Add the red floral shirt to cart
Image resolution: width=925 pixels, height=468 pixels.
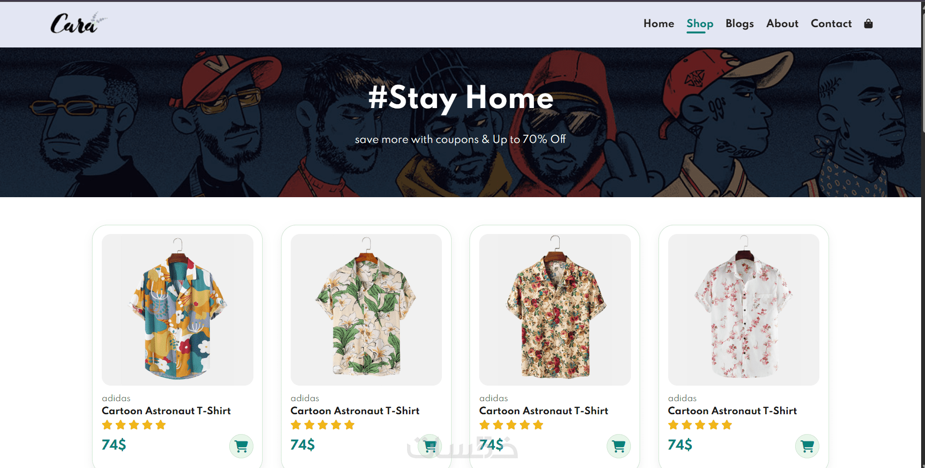point(618,446)
